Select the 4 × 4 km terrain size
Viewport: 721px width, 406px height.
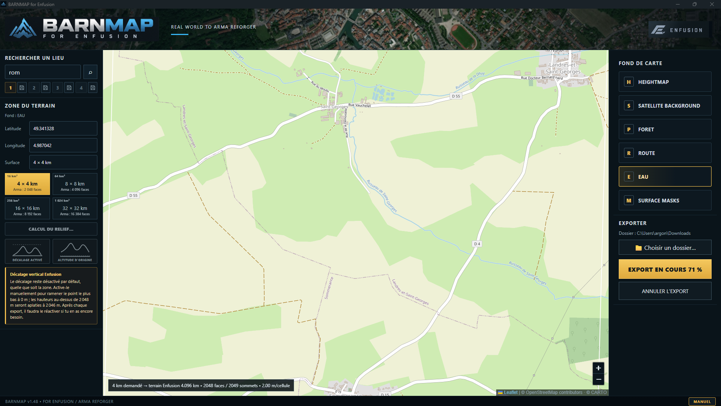tap(27, 184)
